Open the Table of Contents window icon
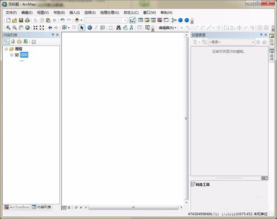Viewport: 277px width, 219px height. (141, 20)
